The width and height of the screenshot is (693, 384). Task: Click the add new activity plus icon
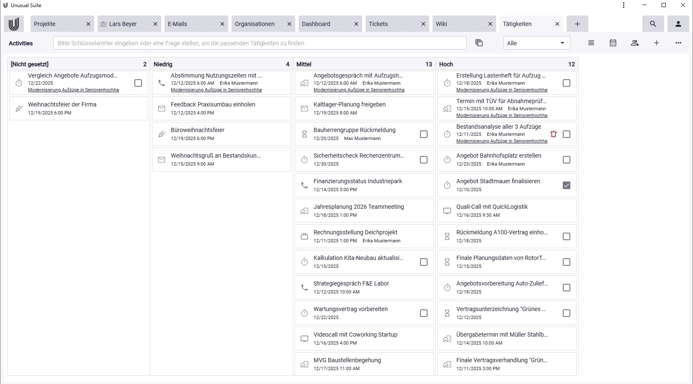[x=656, y=43]
